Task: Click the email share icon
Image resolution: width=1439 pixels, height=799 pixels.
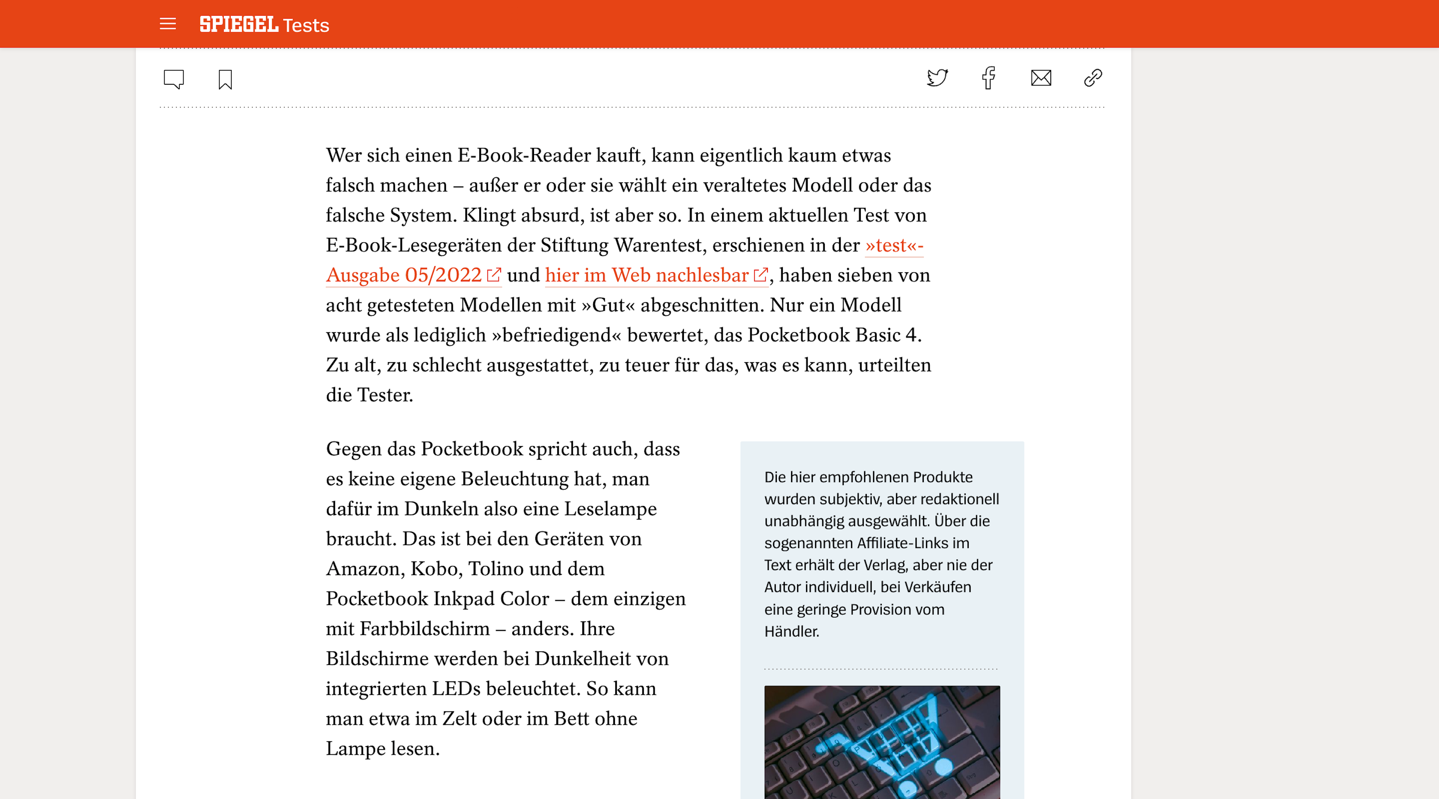Action: [x=1040, y=79]
